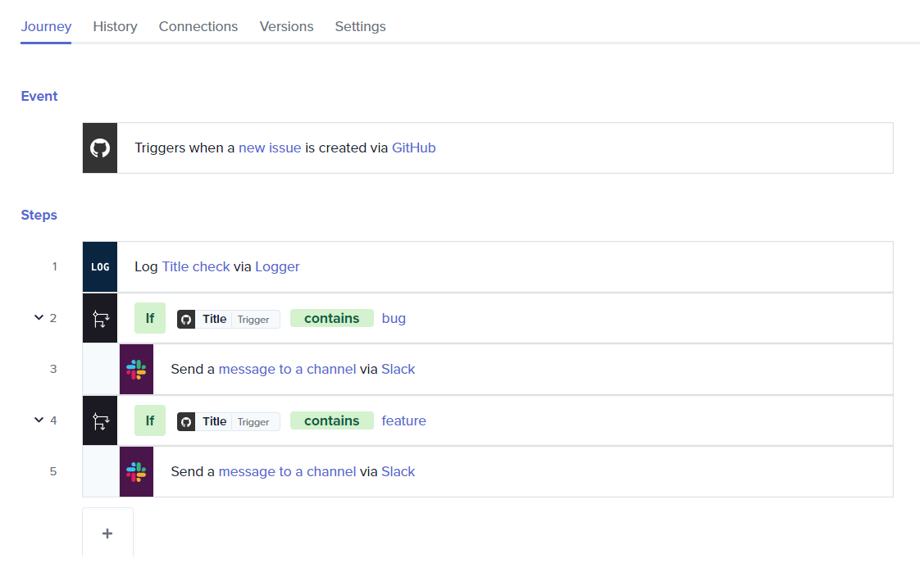Click the Slack link in step 5

pos(399,472)
